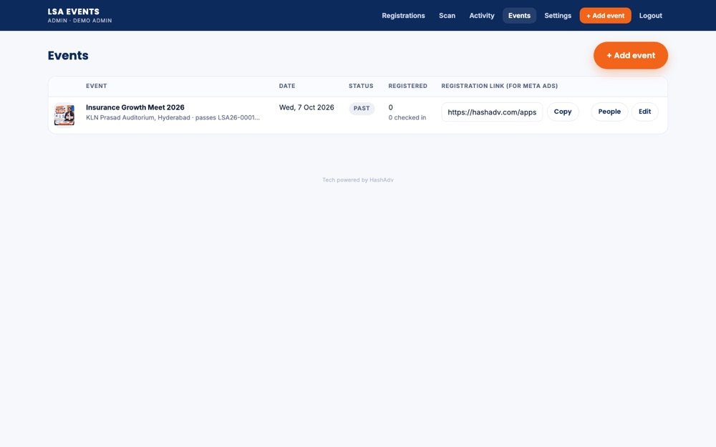The image size is (716, 447).
Task: Click the EVENT column header
Action: pyautogui.click(x=97, y=87)
